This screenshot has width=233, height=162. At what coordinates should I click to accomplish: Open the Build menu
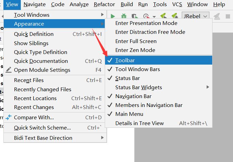click(127, 4)
